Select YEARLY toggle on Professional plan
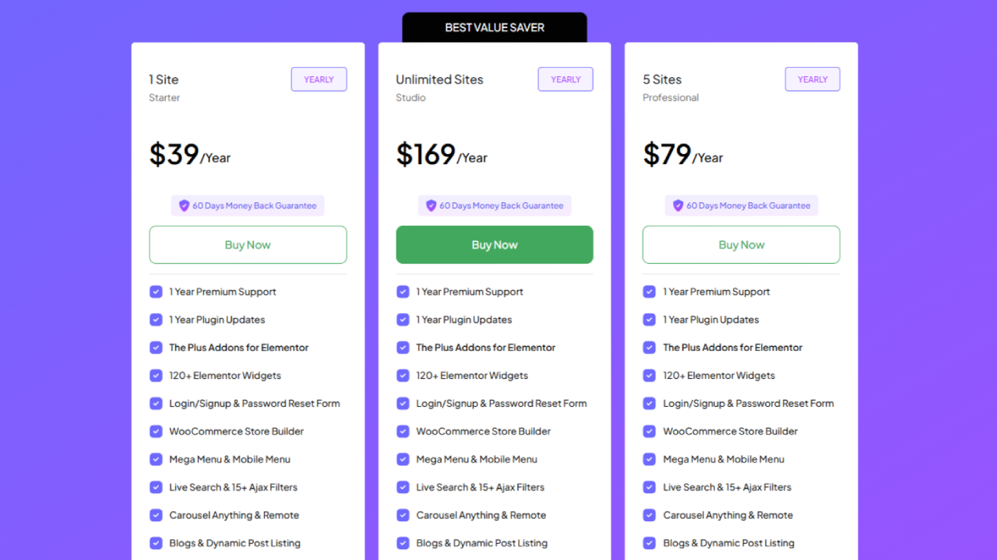 click(x=812, y=79)
